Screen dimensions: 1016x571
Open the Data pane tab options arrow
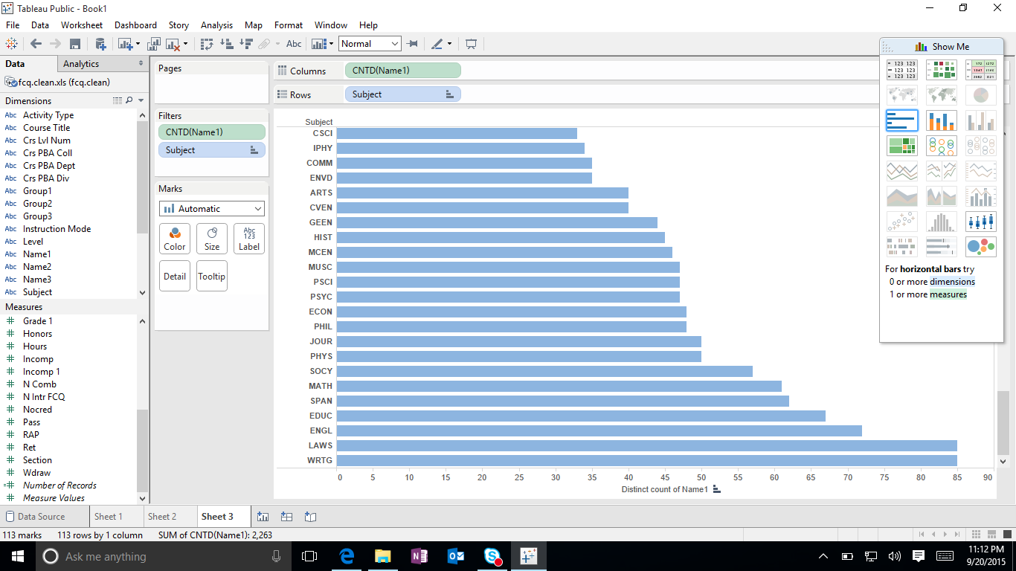pyautogui.click(x=141, y=64)
